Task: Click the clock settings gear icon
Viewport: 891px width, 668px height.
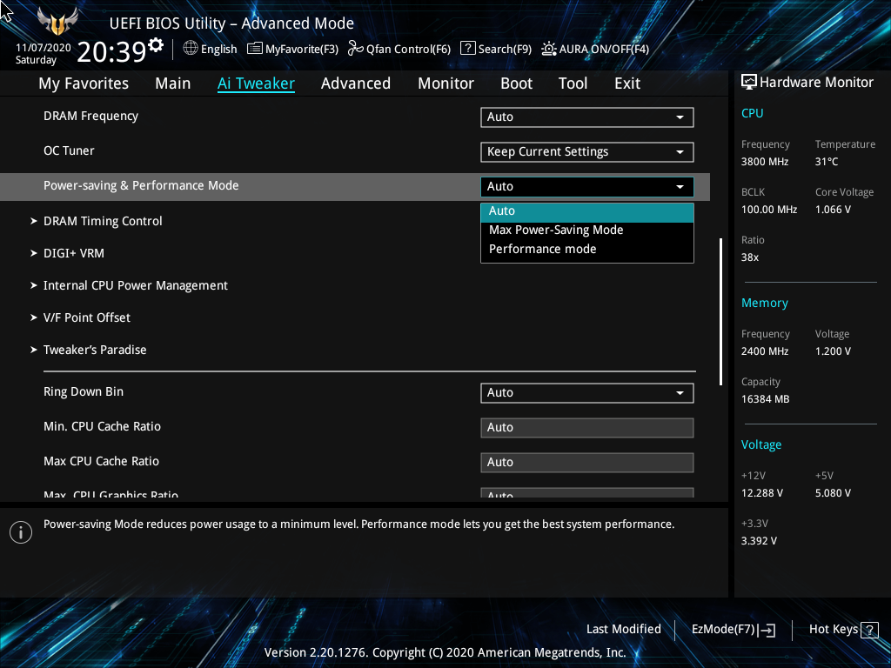Action: tap(155, 45)
